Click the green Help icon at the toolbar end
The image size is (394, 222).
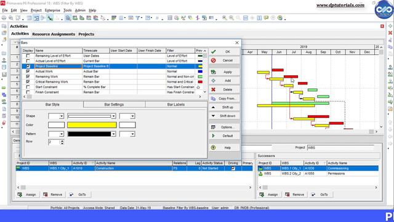[280, 18]
